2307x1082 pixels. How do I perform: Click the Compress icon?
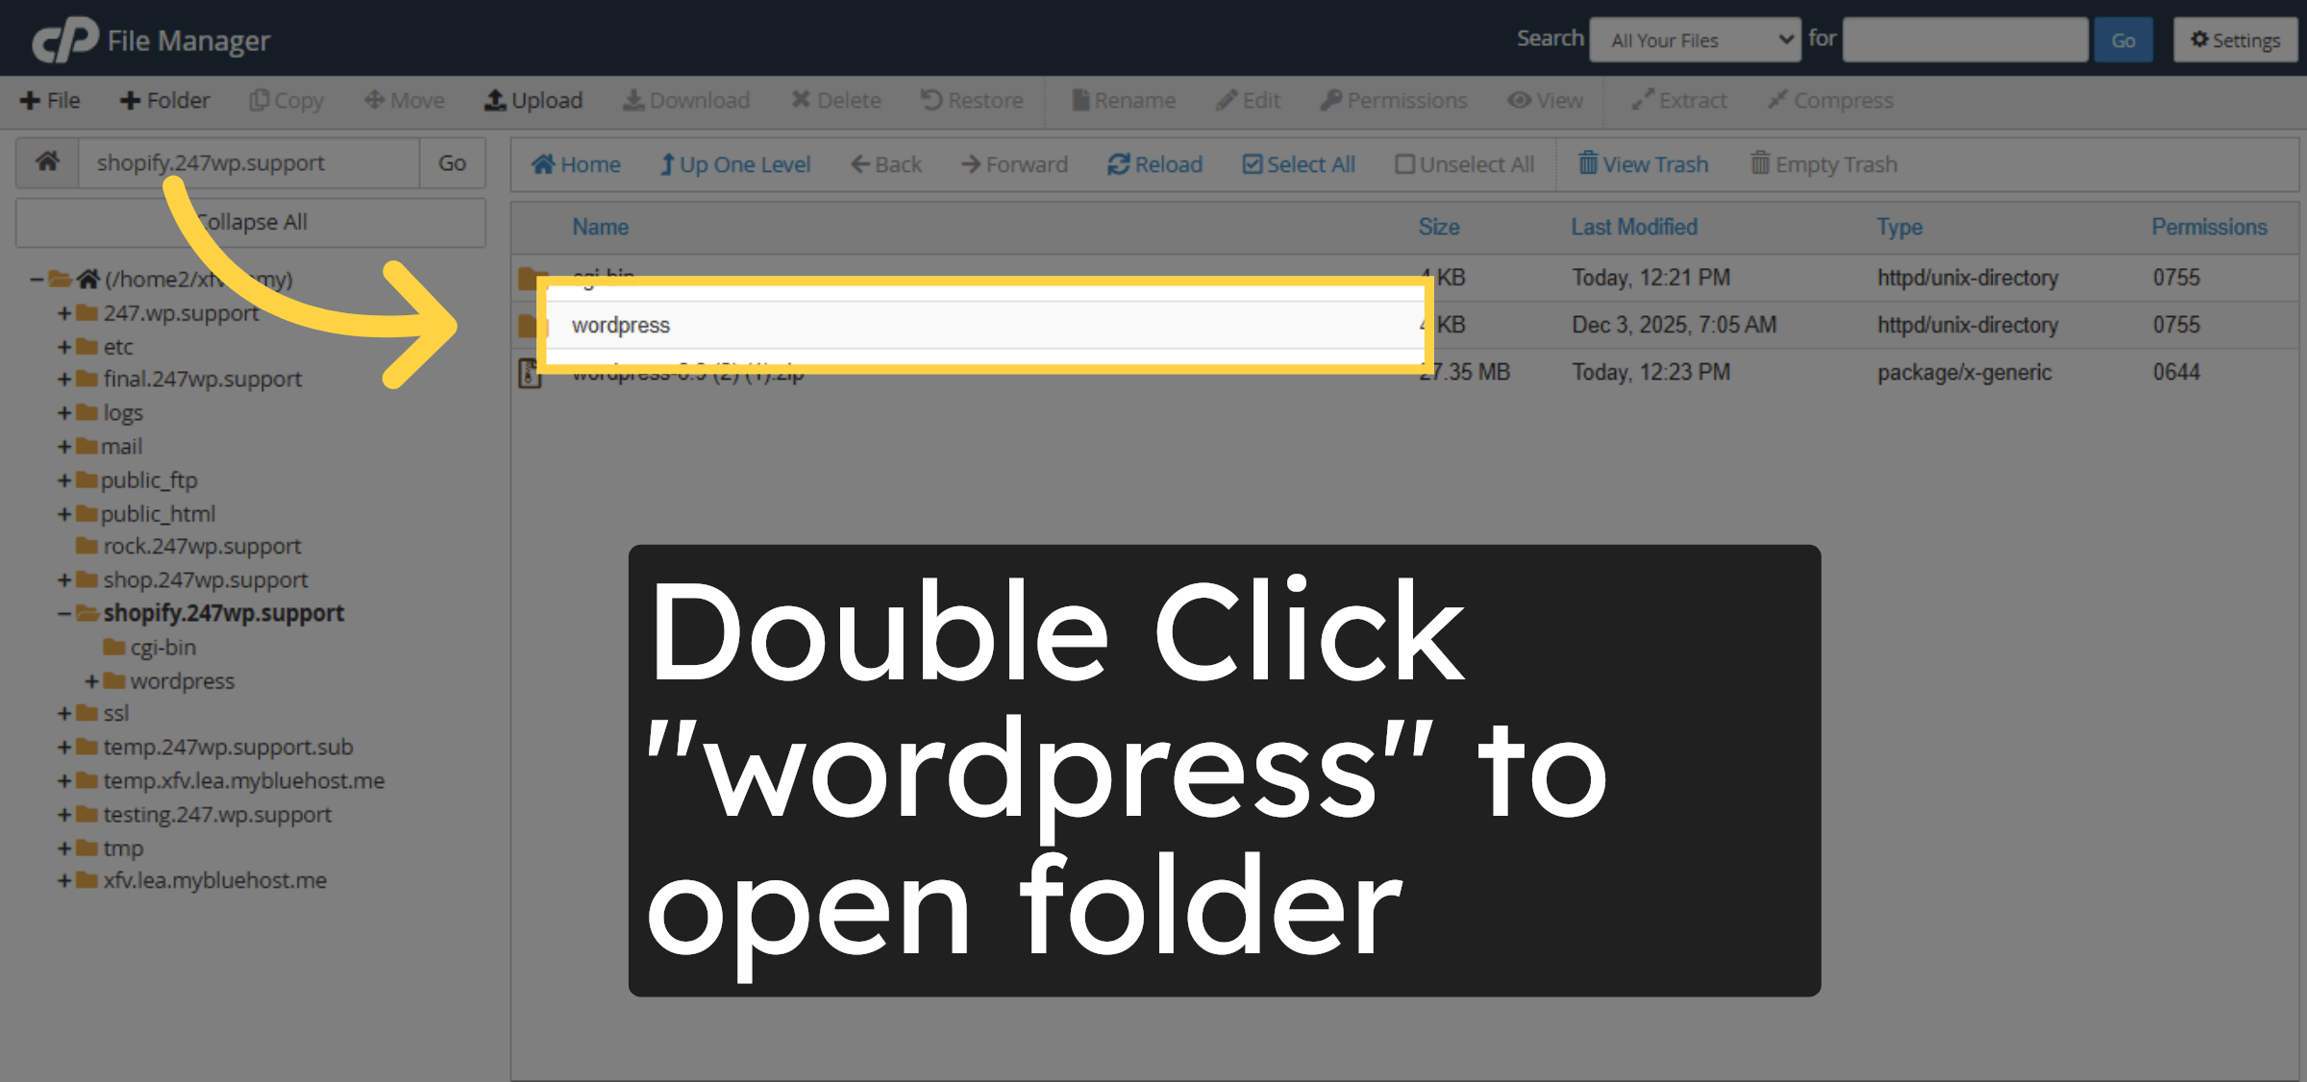pyautogui.click(x=1829, y=100)
